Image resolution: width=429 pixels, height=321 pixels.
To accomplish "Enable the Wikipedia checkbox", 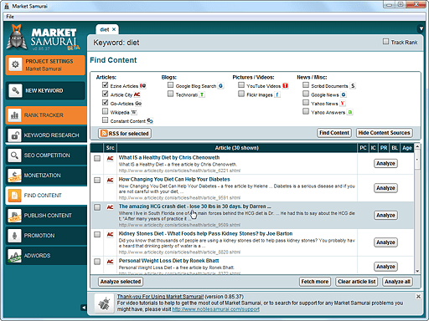I will pyautogui.click(x=105, y=111).
